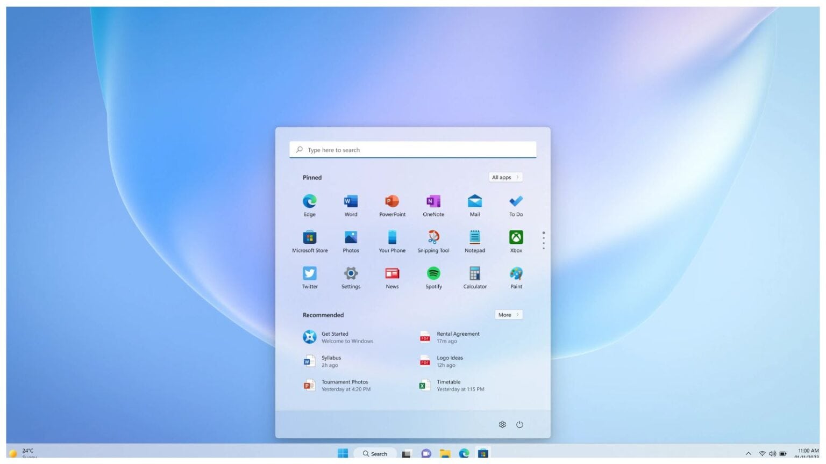Click the Type here to search field
Screen dimensions: 826x464
coord(412,150)
